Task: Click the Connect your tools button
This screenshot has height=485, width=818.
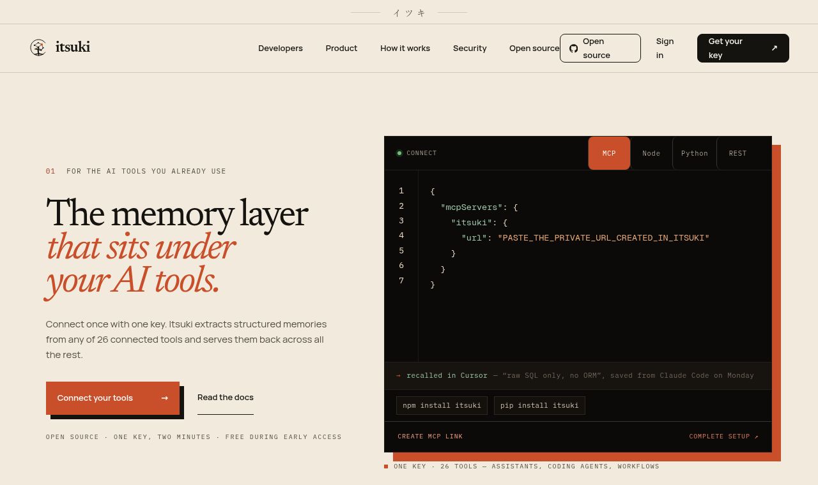Action: click(x=112, y=398)
